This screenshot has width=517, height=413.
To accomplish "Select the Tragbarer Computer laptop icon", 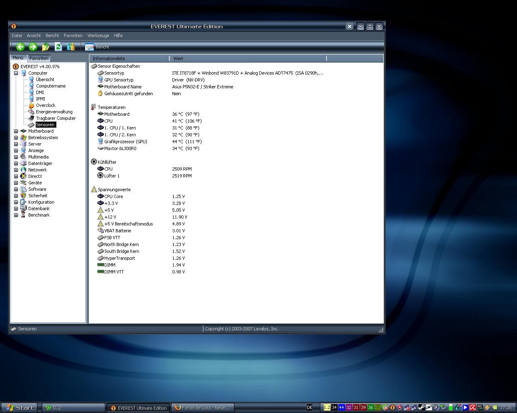I will click(x=31, y=118).
